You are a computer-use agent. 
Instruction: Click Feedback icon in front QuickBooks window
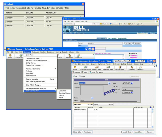[x=140, y=68]
